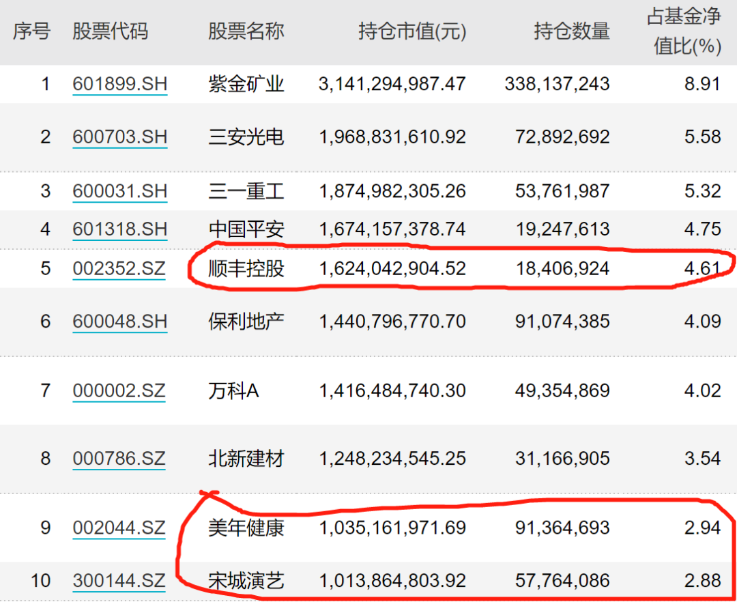Image resolution: width=737 pixels, height=602 pixels.
Task: Click the 股票名称 column header
Action: coord(246,31)
